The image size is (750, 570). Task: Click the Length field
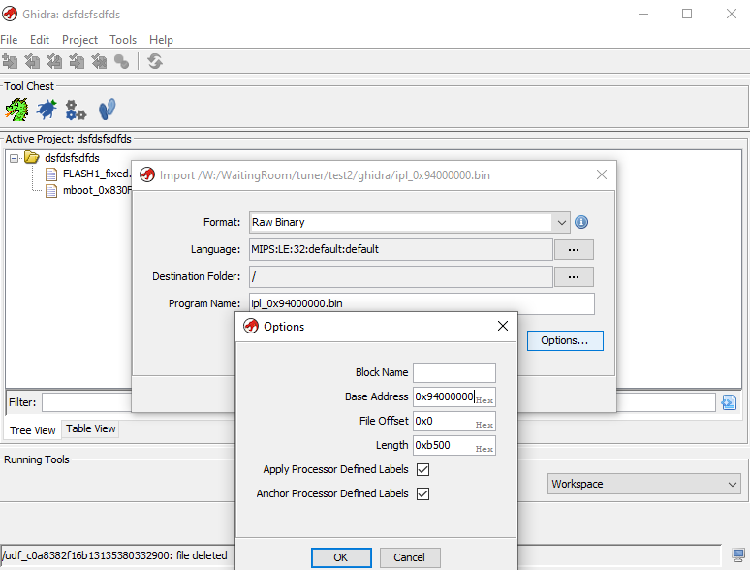click(454, 445)
